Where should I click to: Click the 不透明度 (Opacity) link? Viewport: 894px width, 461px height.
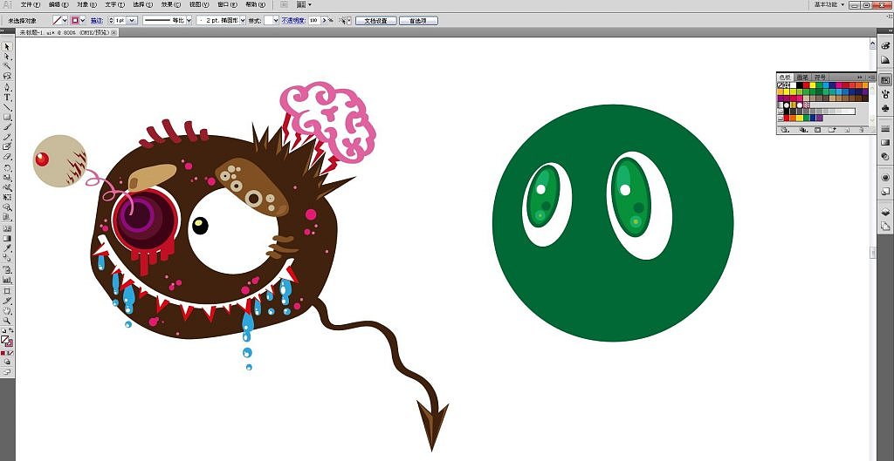(x=293, y=21)
